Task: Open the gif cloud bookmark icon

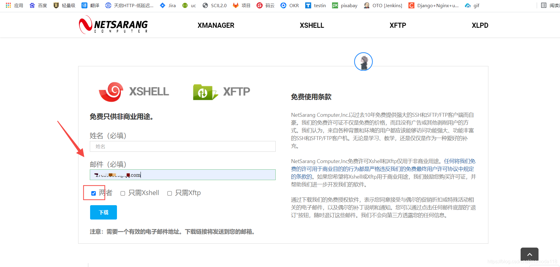Action: [468, 5]
